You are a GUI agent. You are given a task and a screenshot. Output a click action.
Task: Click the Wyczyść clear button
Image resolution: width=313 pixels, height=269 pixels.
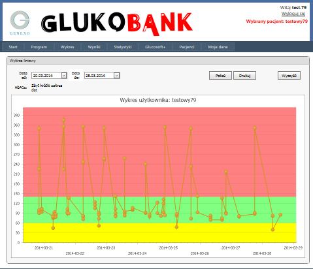[x=289, y=76]
